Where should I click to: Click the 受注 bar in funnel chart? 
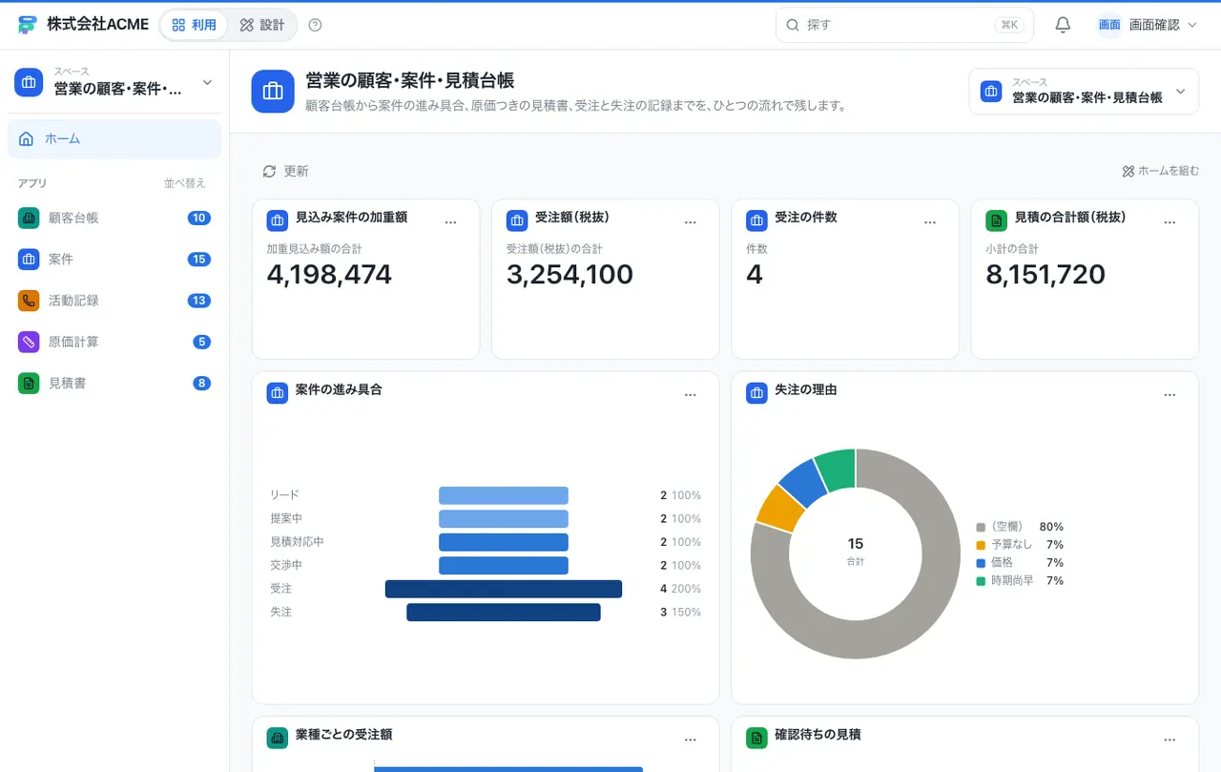pos(504,589)
